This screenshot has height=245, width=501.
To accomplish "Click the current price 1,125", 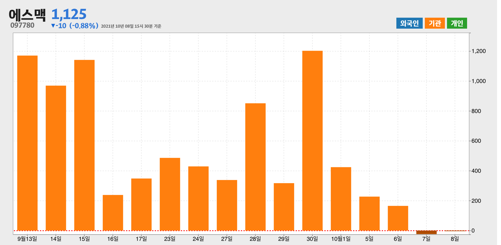I will [69, 14].
